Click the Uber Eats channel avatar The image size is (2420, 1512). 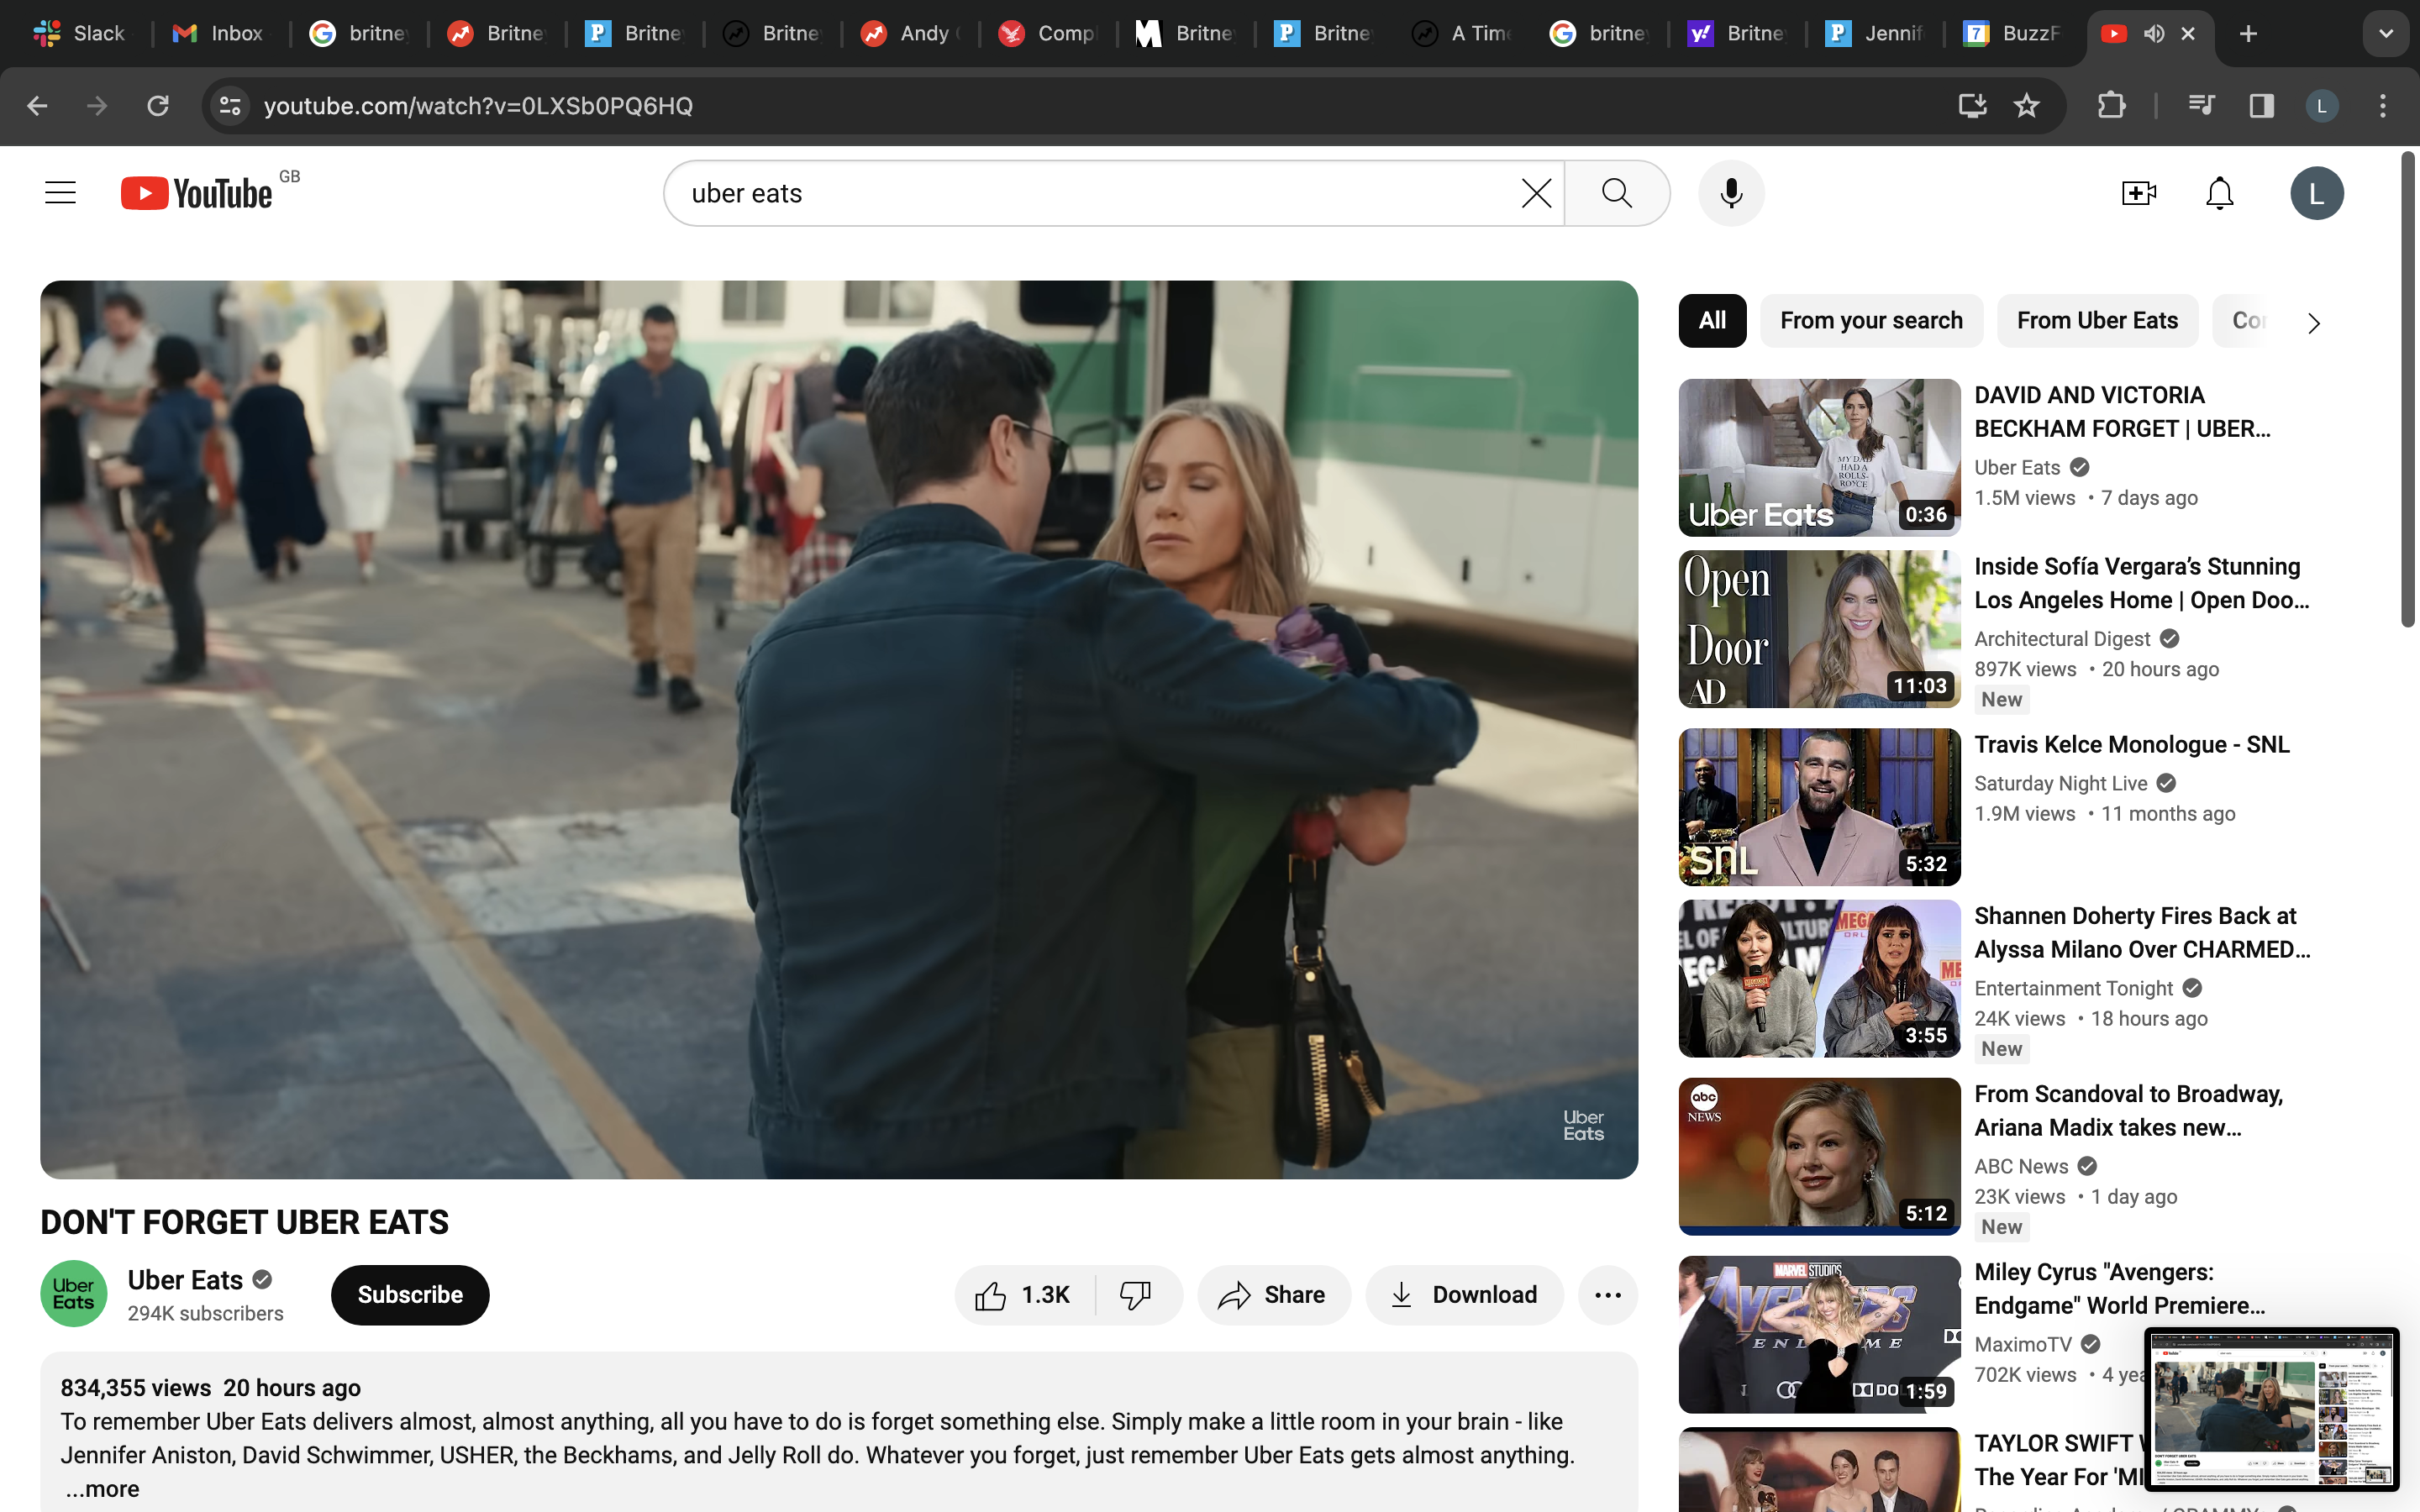coord(74,1294)
